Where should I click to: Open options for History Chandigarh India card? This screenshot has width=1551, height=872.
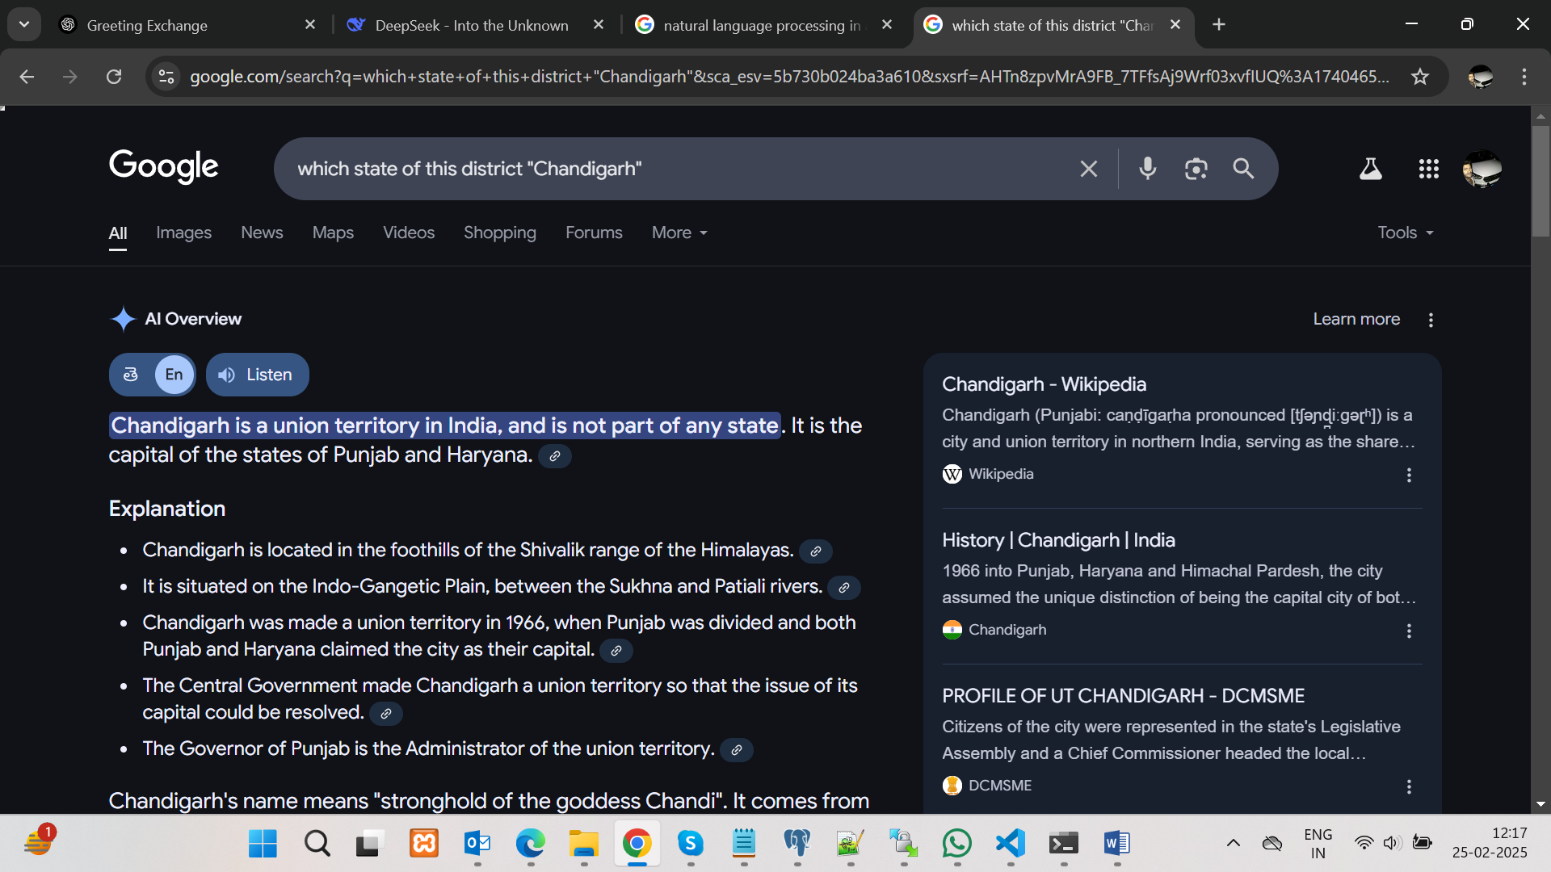(x=1409, y=631)
